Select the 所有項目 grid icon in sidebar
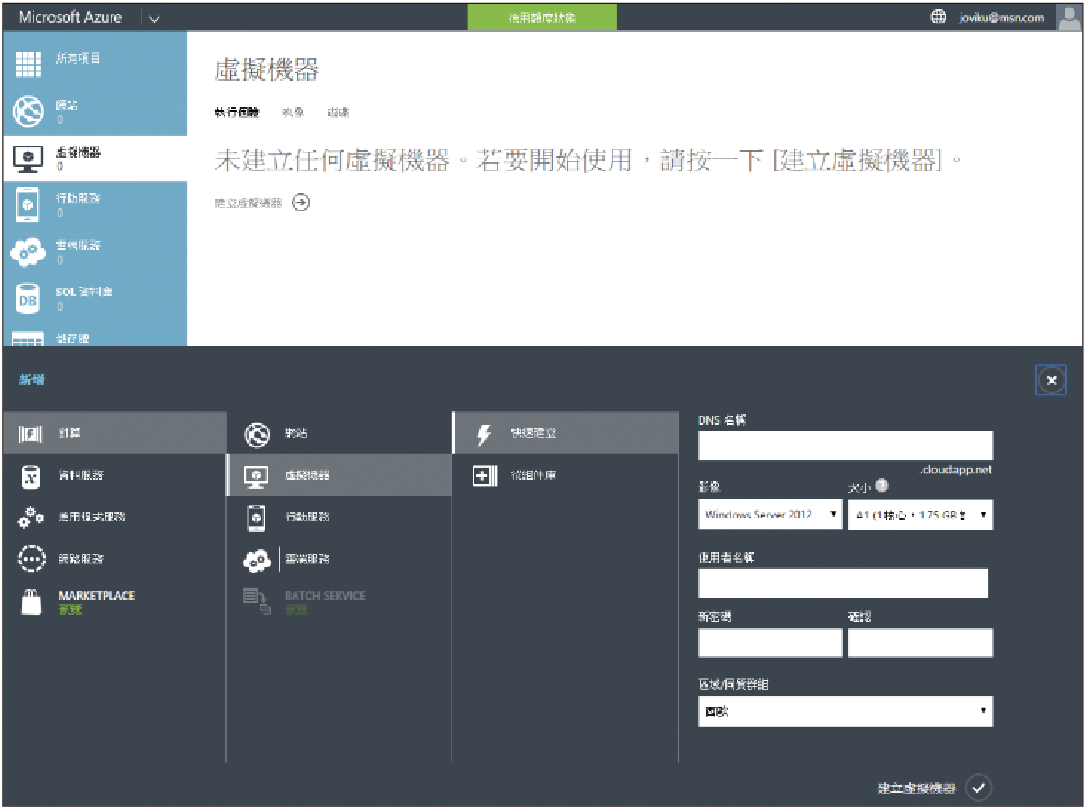1088x811 pixels. point(28,64)
